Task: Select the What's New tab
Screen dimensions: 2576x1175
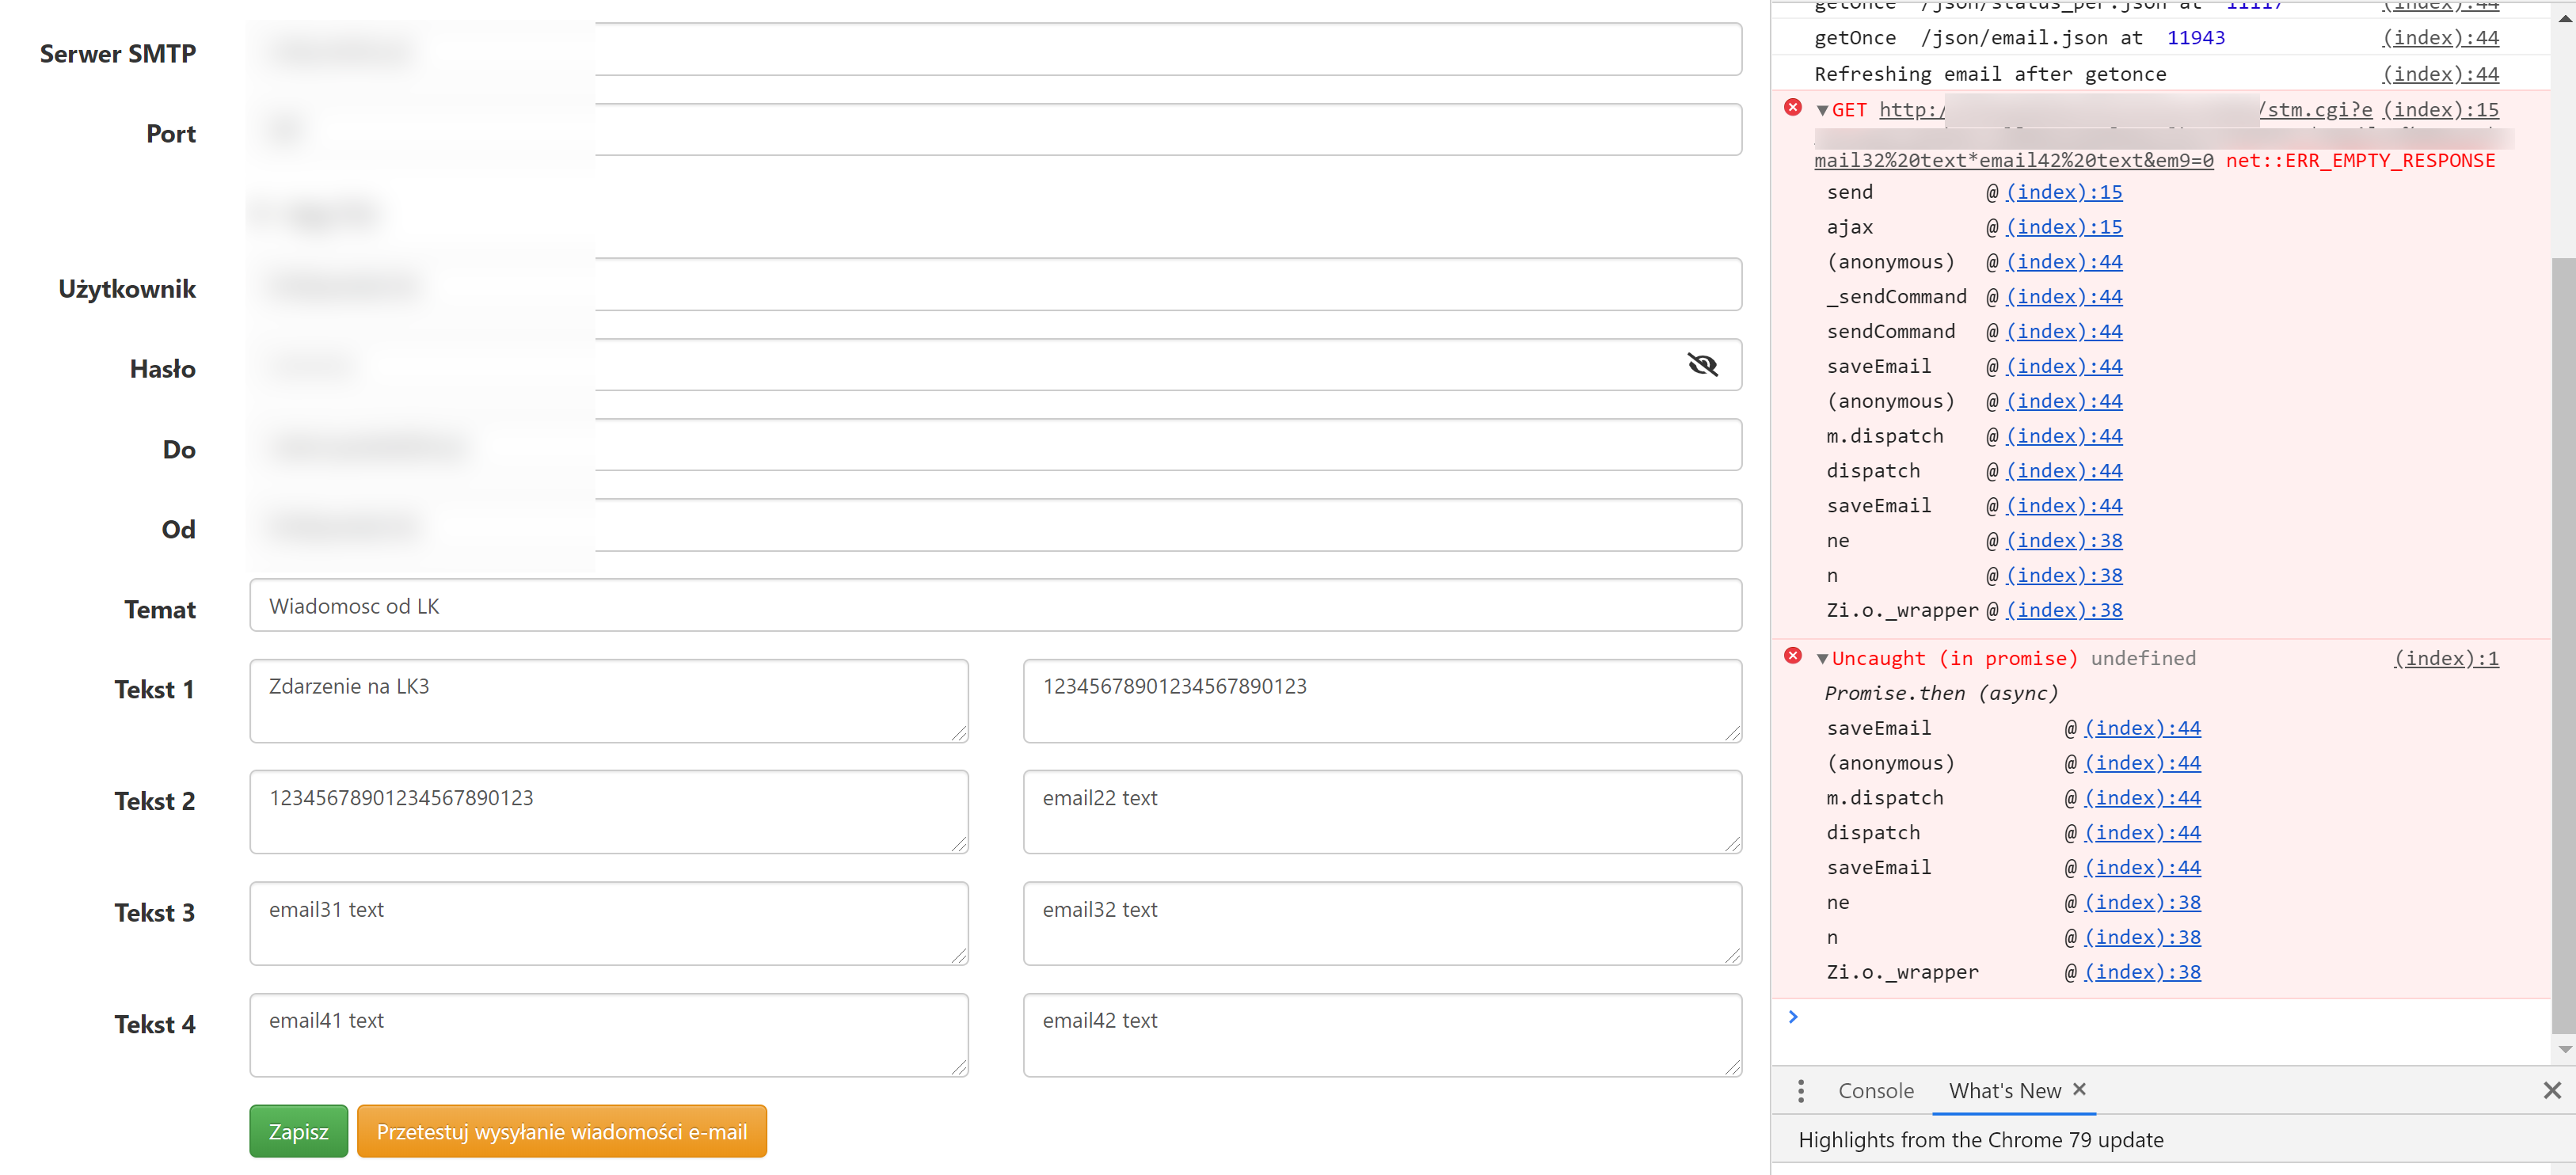Action: 2004,1090
